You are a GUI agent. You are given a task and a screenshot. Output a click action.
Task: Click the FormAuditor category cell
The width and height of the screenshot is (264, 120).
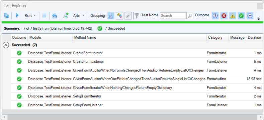216,79
